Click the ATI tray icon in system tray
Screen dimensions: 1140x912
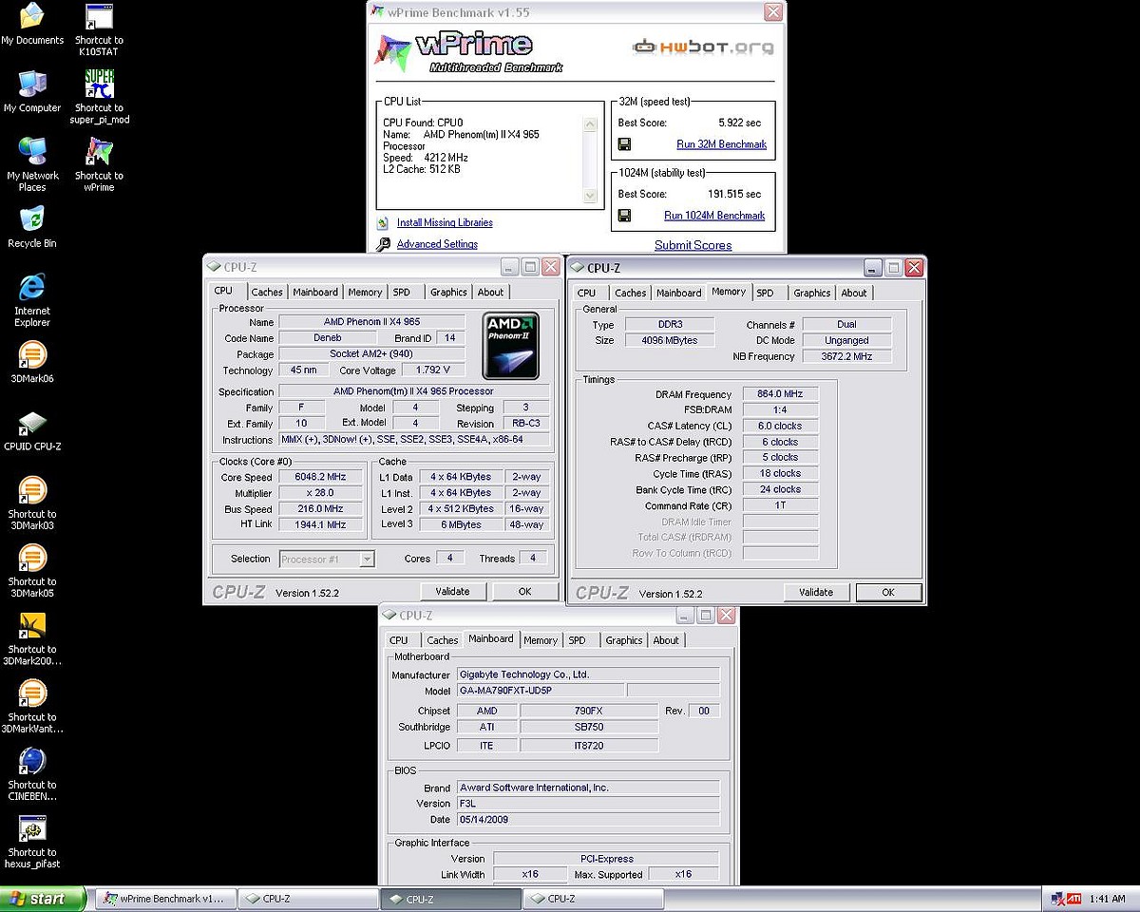click(x=1073, y=899)
